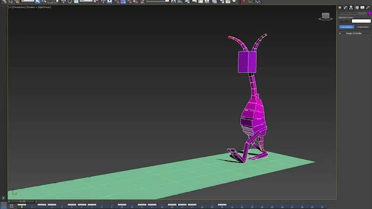Expand the Assign Controller rollout
The height and width of the screenshot is (209, 372).
click(353, 33)
